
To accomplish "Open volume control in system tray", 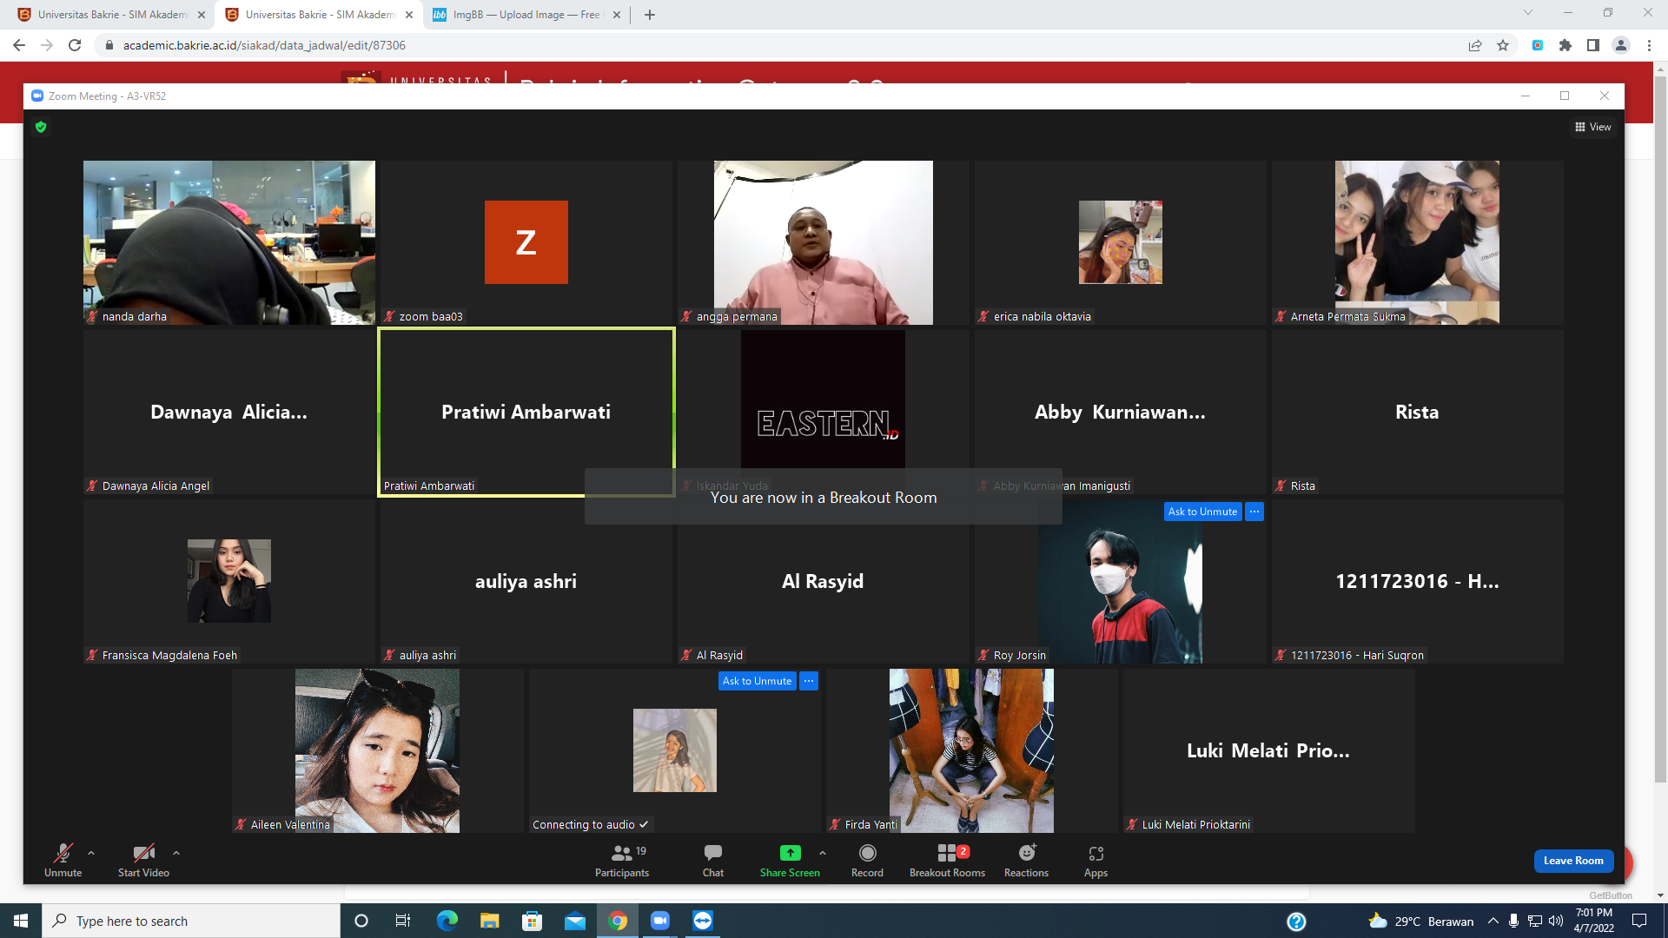I will (1556, 921).
